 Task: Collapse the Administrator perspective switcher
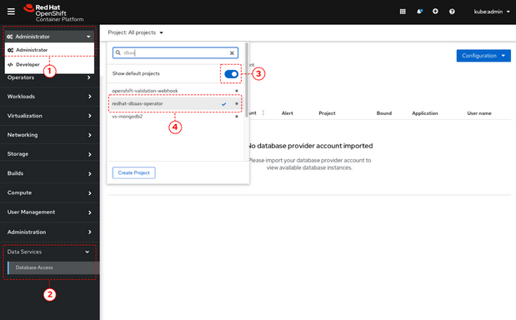click(49, 37)
